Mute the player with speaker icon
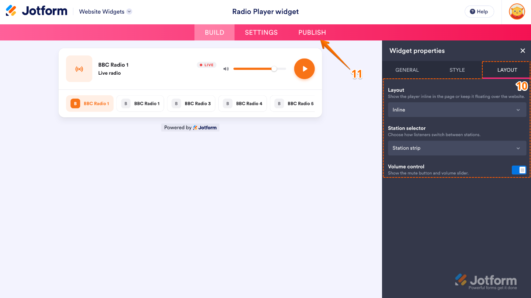This screenshot has width=531, height=298. (x=226, y=69)
